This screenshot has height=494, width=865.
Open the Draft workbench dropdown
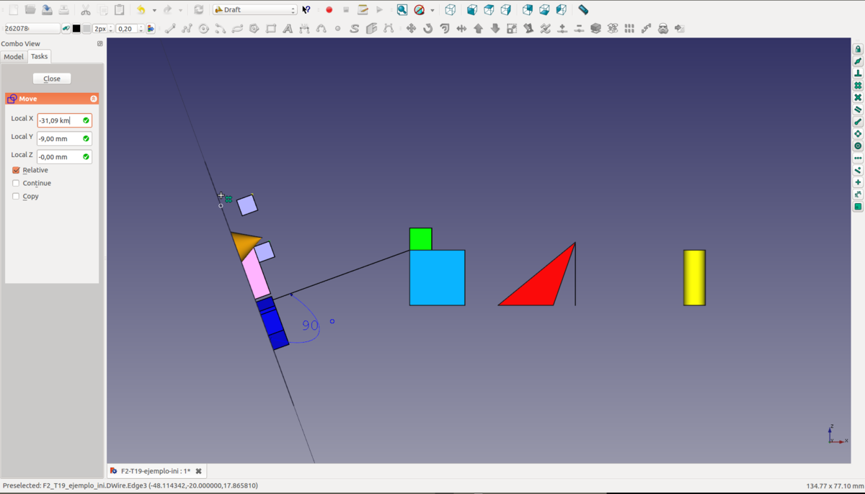(x=255, y=10)
